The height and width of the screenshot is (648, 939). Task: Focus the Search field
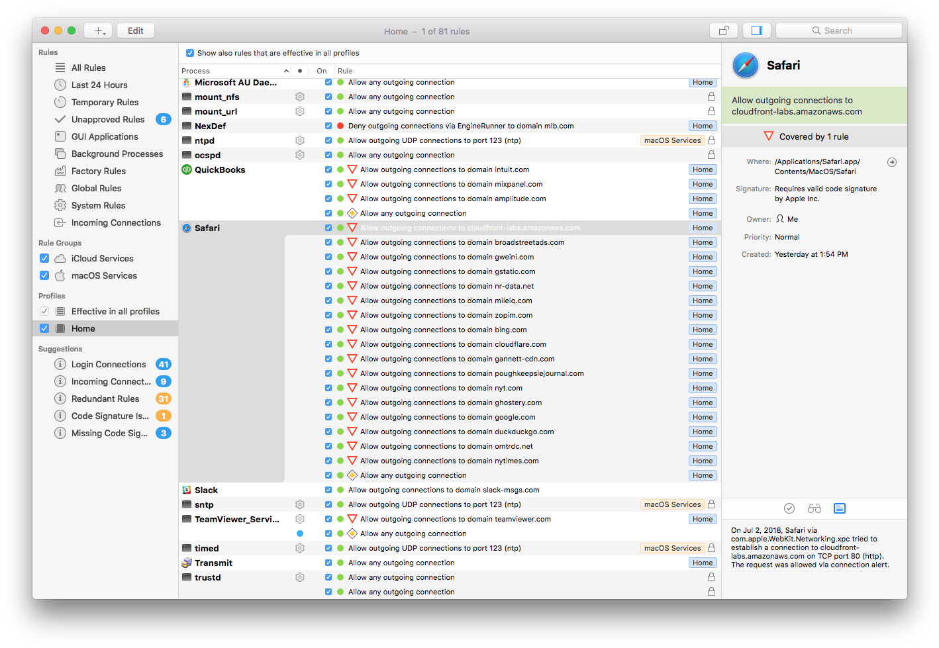point(838,30)
